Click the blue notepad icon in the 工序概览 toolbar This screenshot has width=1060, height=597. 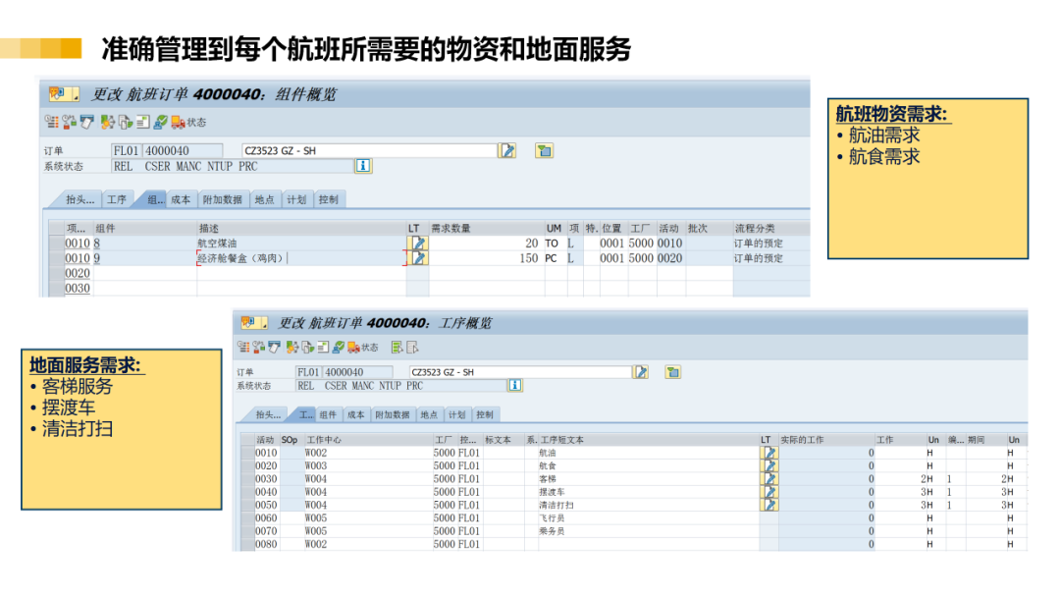tap(274, 347)
